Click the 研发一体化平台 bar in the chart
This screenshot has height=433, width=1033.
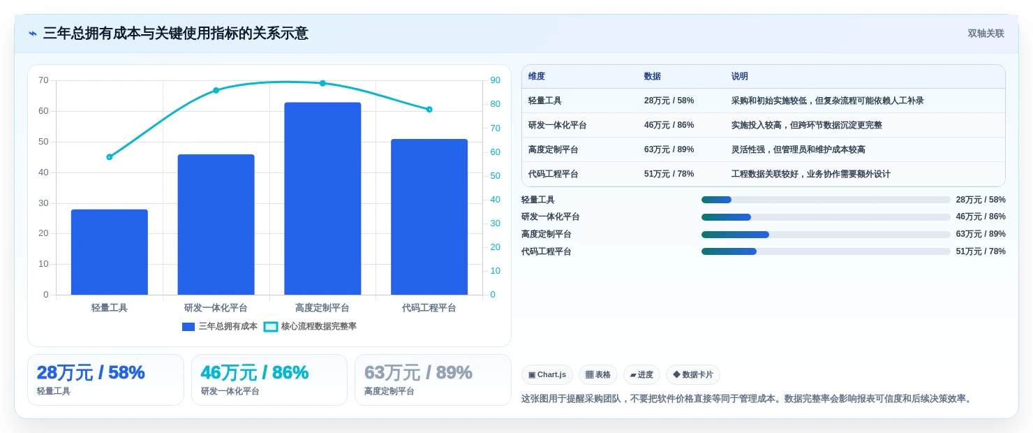216,224
